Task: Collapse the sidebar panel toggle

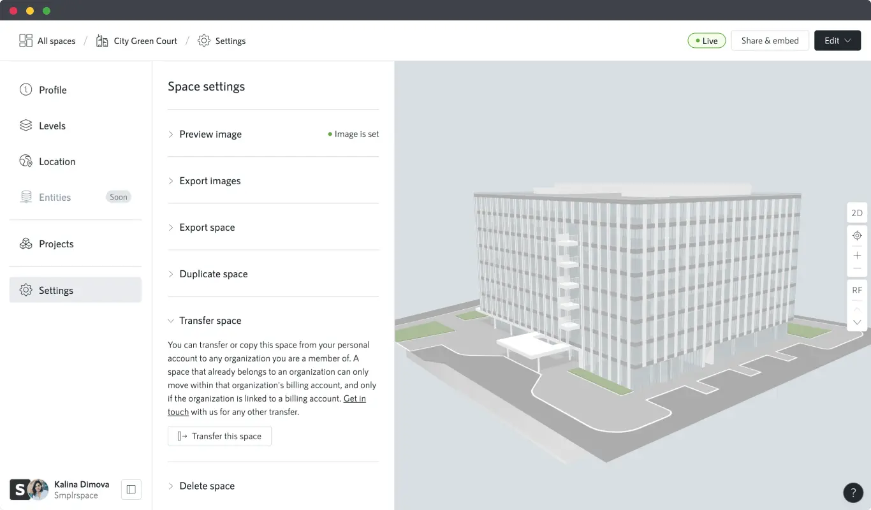Action: 131,490
